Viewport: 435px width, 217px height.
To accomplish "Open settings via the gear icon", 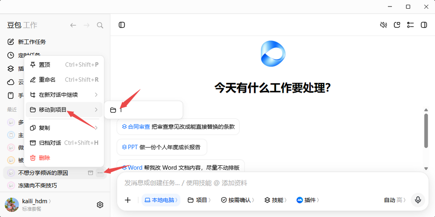I will point(100,205).
